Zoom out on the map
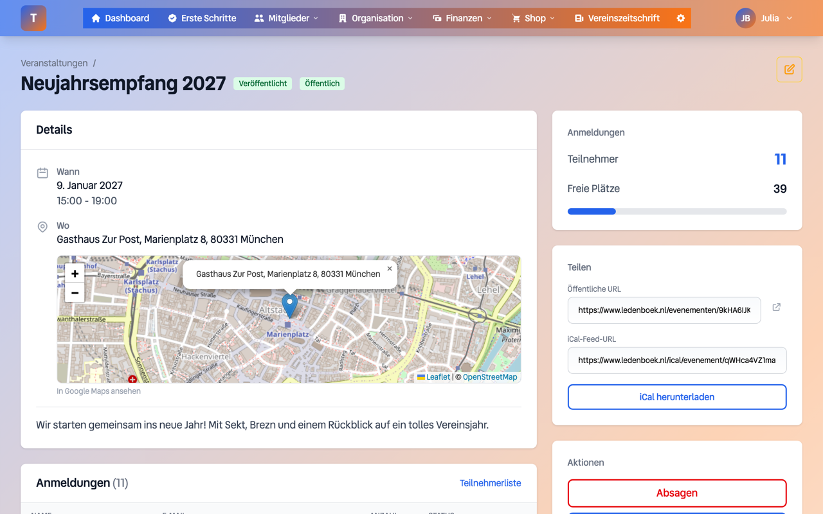This screenshot has height=514, width=823. click(x=75, y=293)
